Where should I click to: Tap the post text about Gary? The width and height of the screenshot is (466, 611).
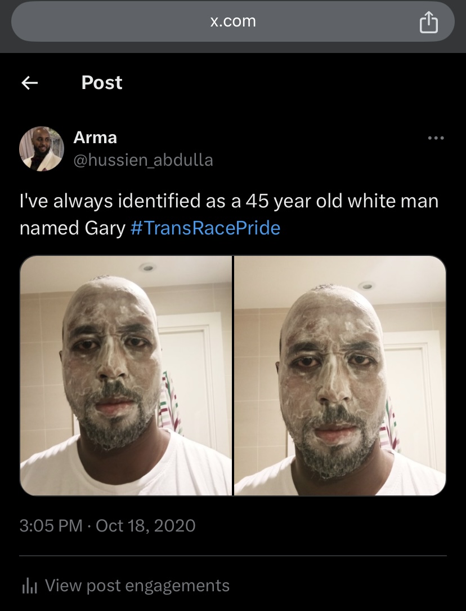(229, 214)
